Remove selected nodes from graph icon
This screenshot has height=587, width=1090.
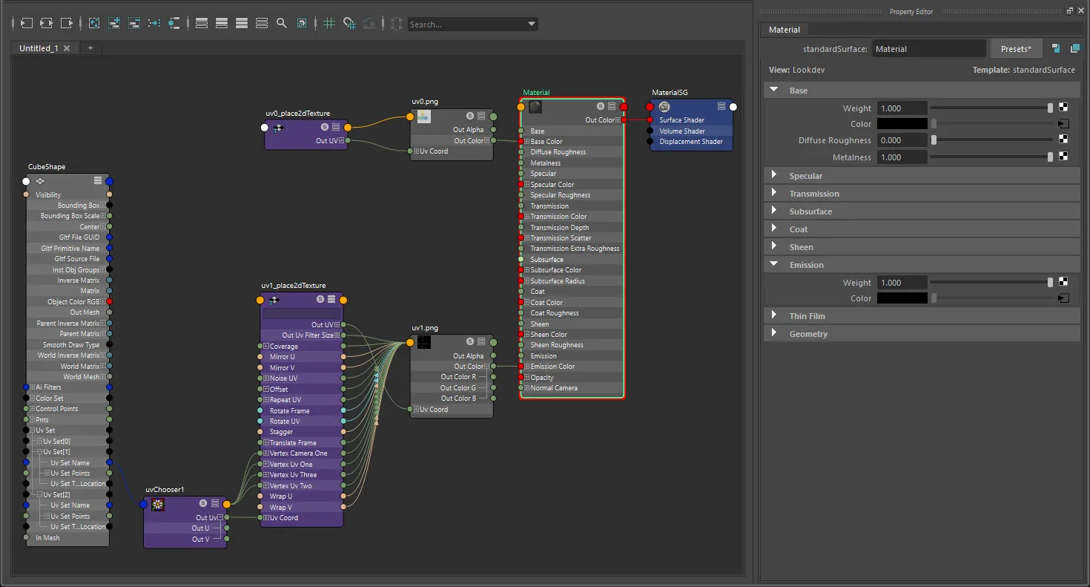point(134,24)
